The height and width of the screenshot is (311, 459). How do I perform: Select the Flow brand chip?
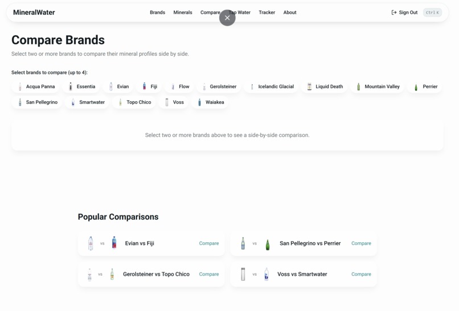[179, 86]
